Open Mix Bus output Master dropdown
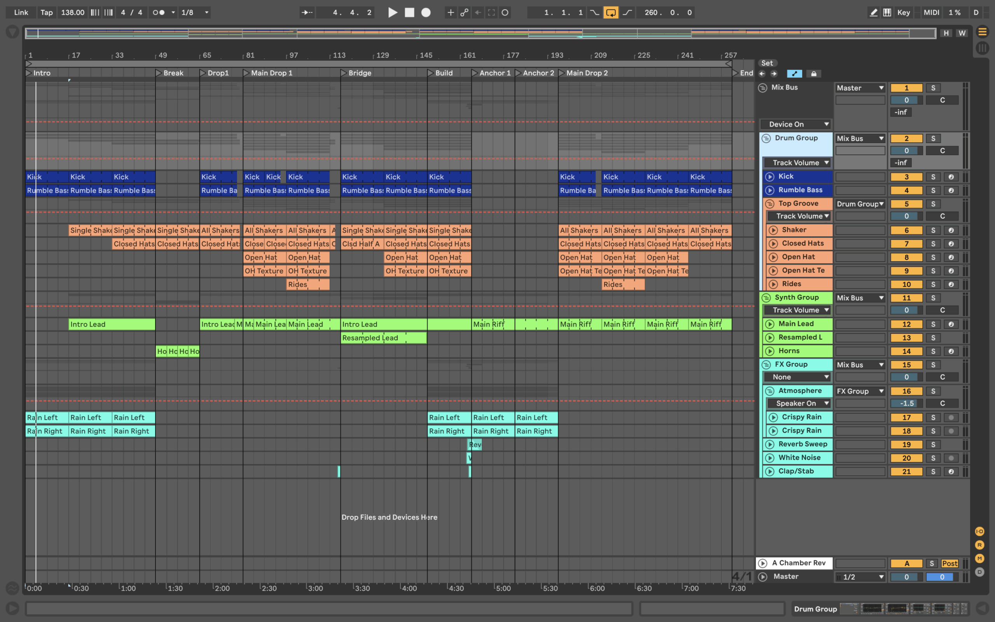Viewport: 995px width, 622px height. coord(860,88)
